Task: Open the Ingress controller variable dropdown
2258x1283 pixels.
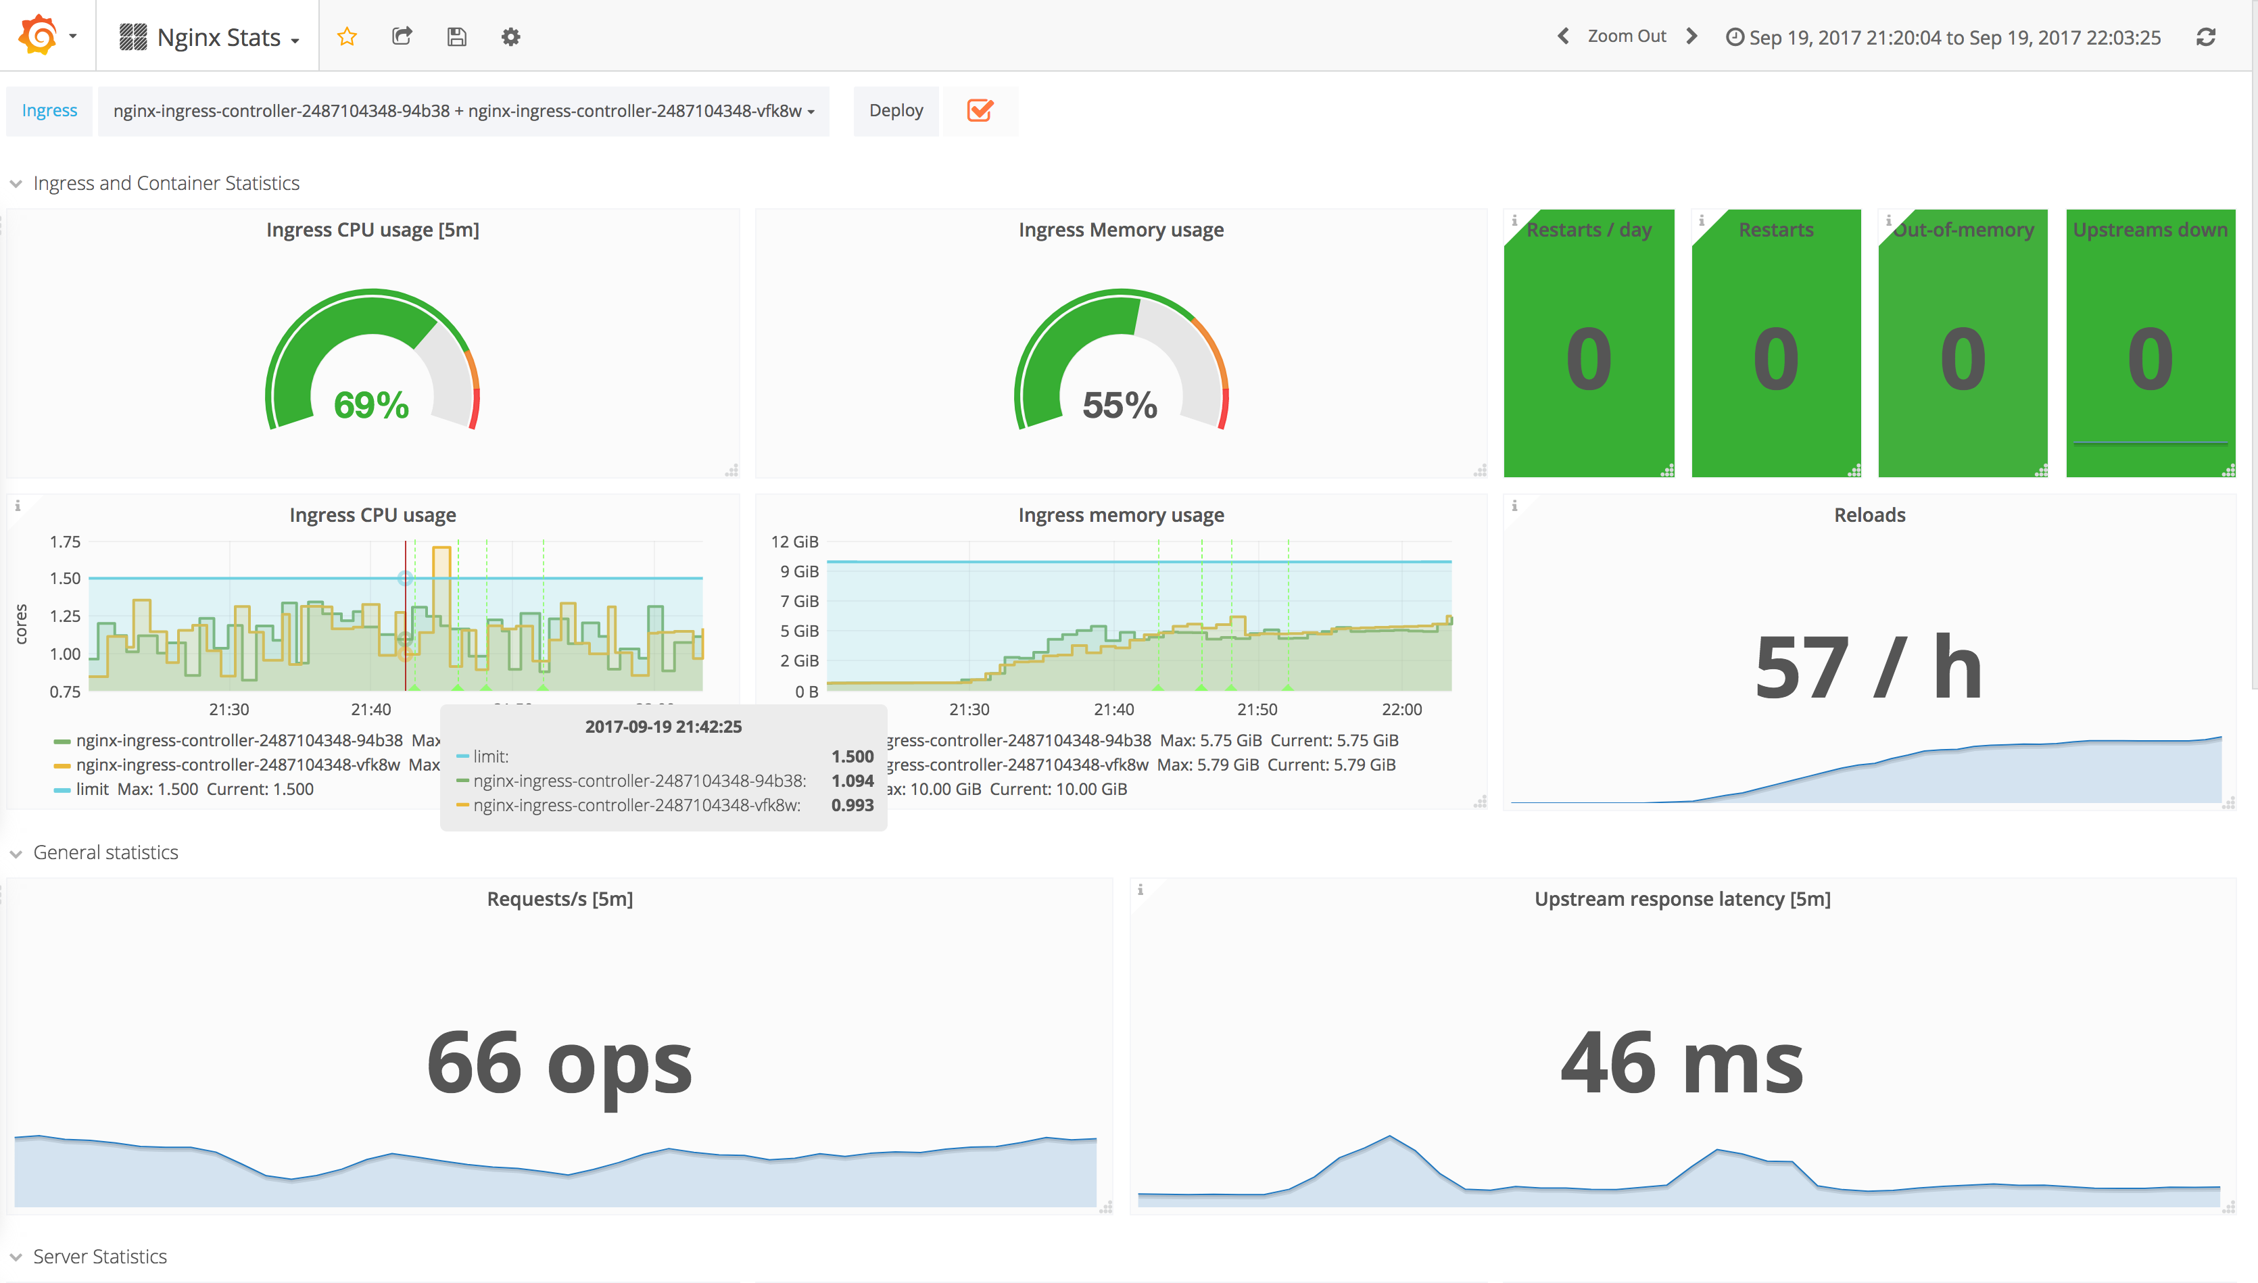Action: click(x=463, y=111)
